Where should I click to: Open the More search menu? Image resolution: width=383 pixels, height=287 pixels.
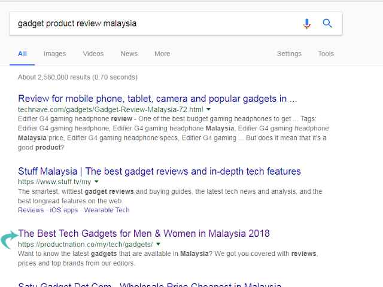(162, 54)
